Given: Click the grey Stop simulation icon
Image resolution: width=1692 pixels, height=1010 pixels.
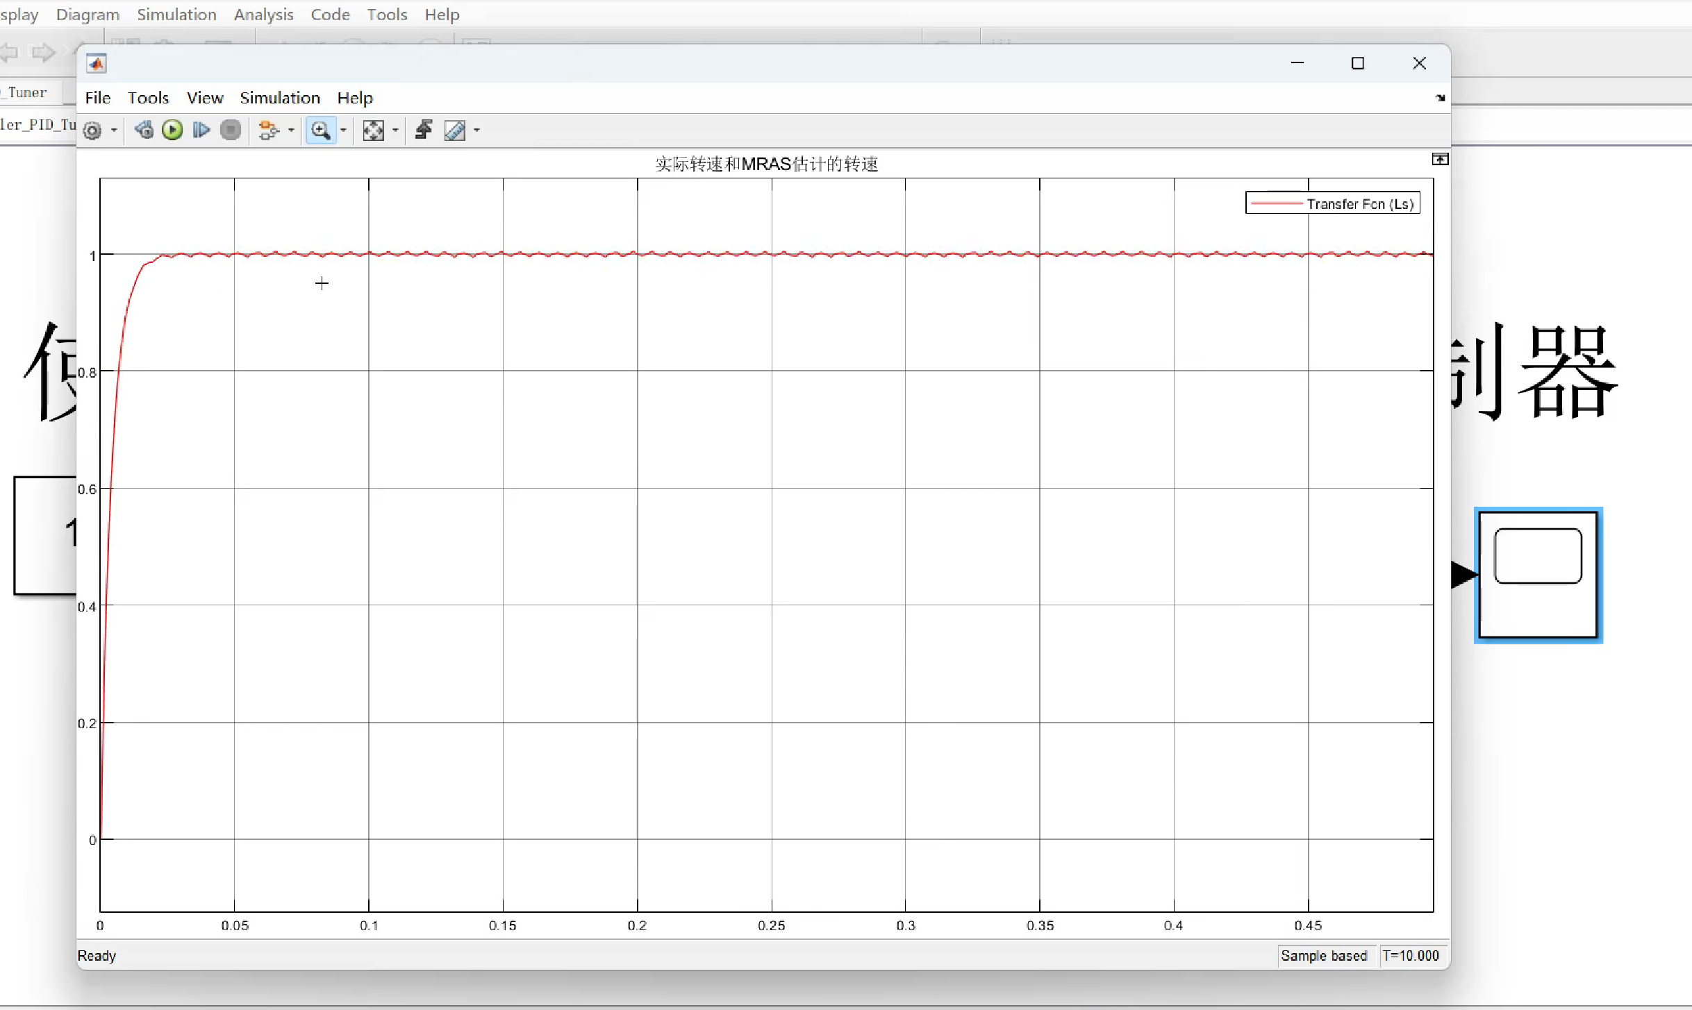Looking at the screenshot, I should click(x=231, y=130).
